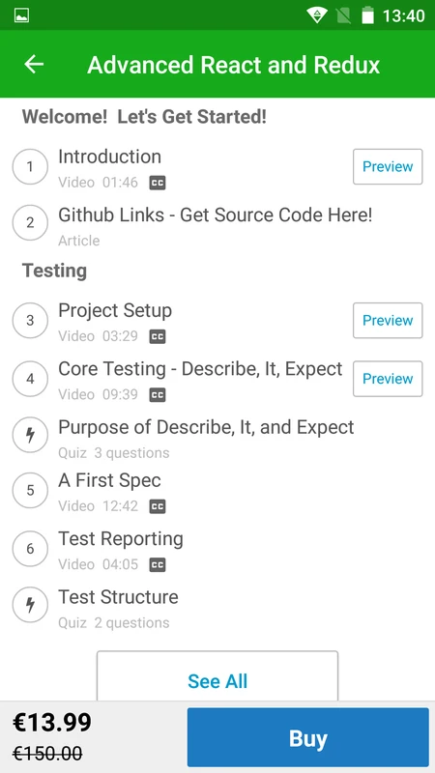435x773 pixels.
Task: Tap the closed captions icon for Introduction
Action: pos(158,183)
